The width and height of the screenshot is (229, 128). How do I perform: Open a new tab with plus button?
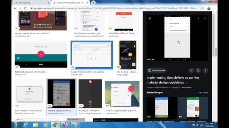[x=93, y=2]
